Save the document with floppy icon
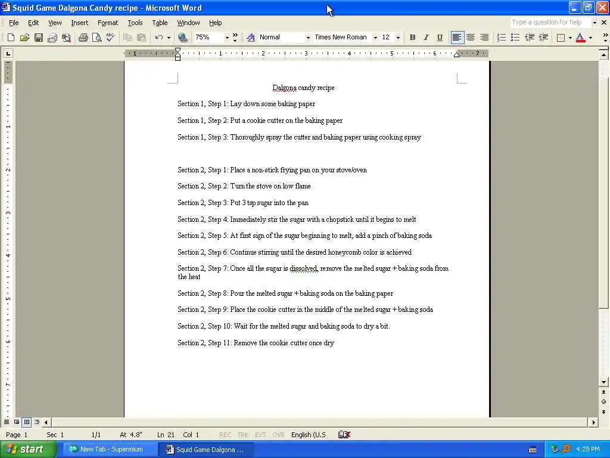Viewport: 610px width, 458px height. [38, 38]
